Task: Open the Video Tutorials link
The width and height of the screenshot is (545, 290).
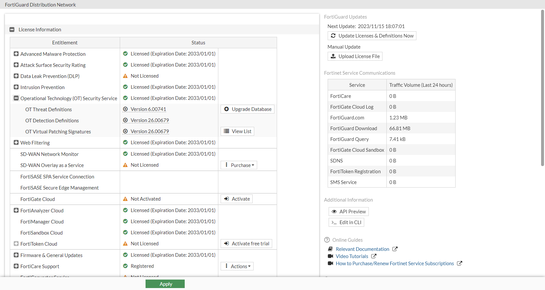Action: click(352, 256)
